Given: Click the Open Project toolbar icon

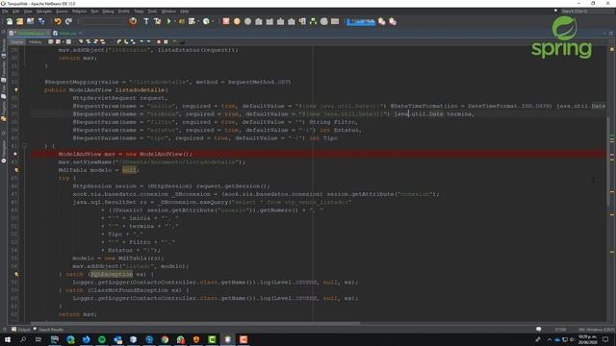Looking at the screenshot, I should coord(30,21).
